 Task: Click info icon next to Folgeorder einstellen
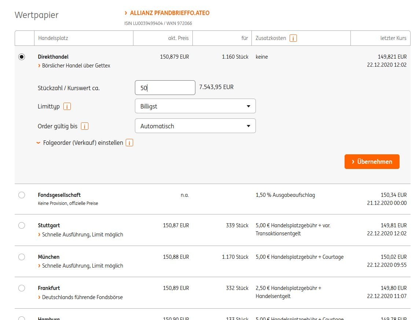[129, 143]
